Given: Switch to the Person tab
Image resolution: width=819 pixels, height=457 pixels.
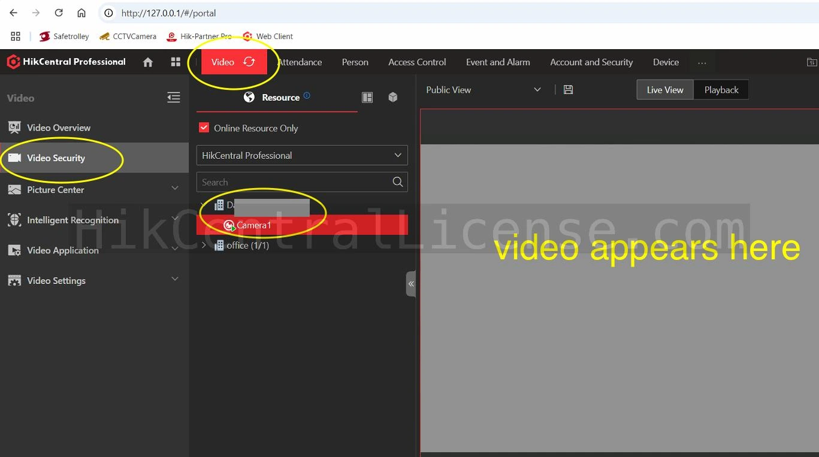Looking at the screenshot, I should pos(355,62).
